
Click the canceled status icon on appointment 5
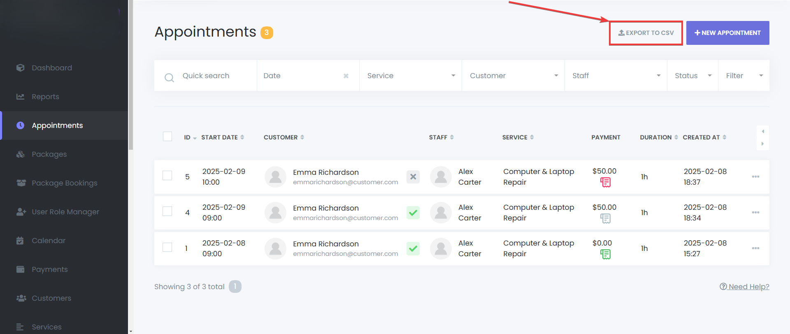pyautogui.click(x=413, y=177)
